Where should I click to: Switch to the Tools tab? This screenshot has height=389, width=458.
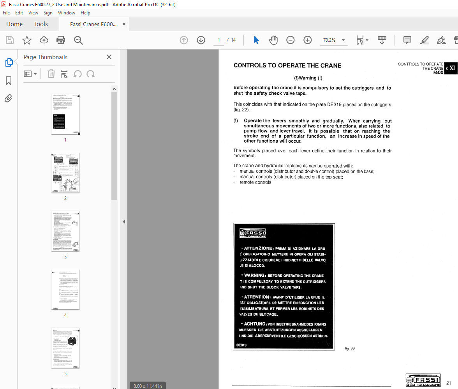click(41, 24)
